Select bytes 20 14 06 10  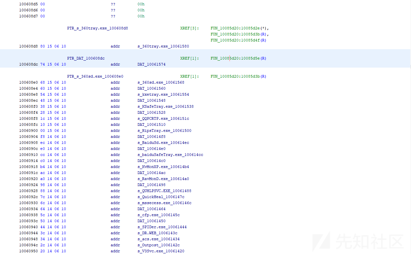[53, 251]
